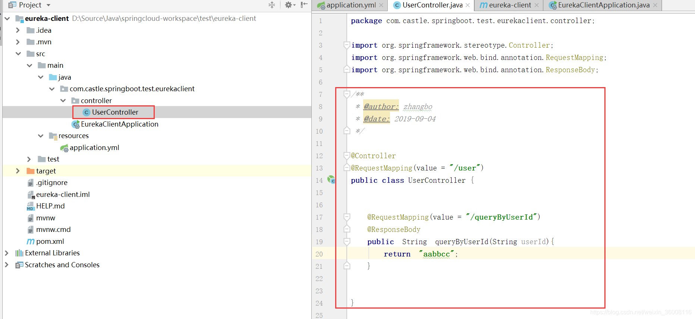Select the mvnw file

(x=45, y=218)
